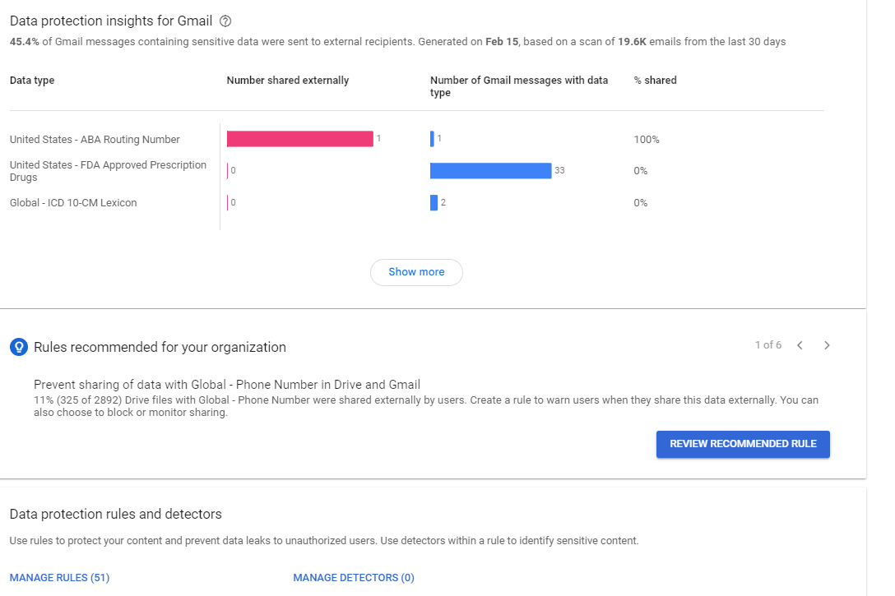Go back to previous recommended rule
The image size is (895, 596).
click(800, 345)
